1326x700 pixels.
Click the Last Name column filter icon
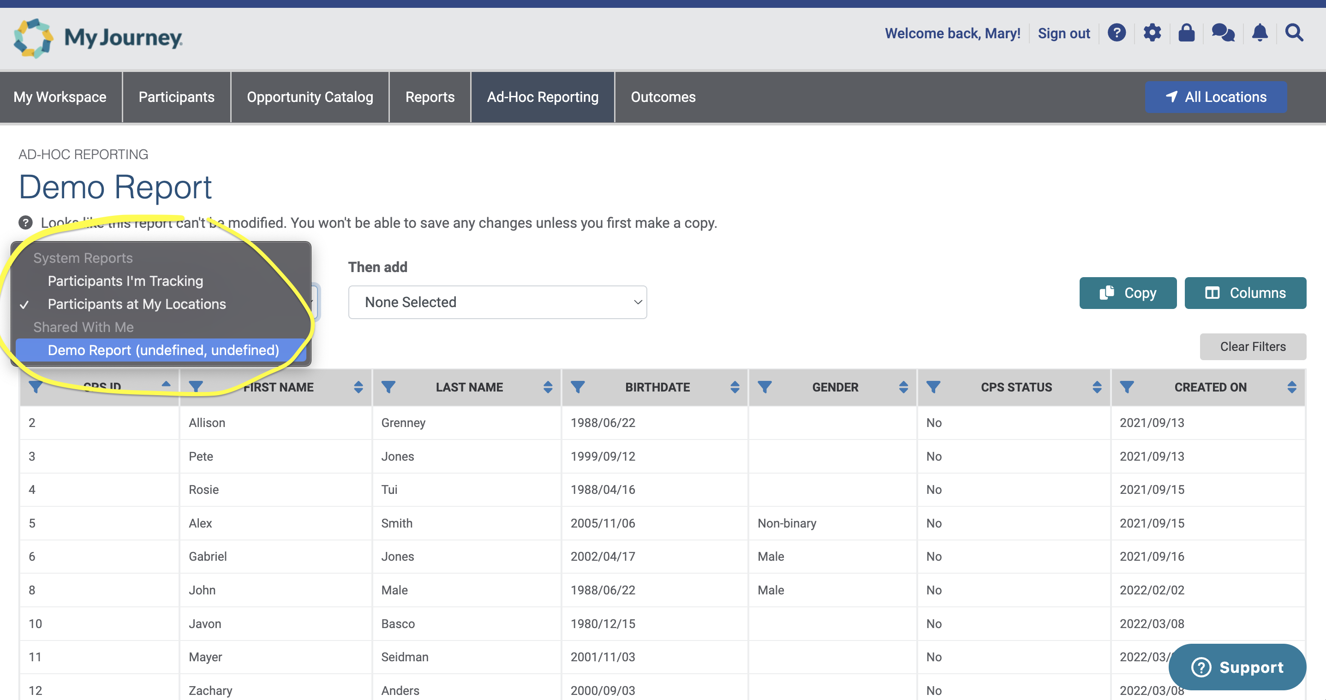(x=388, y=387)
